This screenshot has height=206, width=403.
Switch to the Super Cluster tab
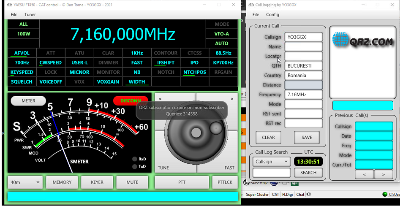(257, 195)
